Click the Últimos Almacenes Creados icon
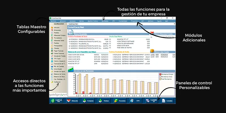Screen dimensions: 226x113 click(152, 33)
